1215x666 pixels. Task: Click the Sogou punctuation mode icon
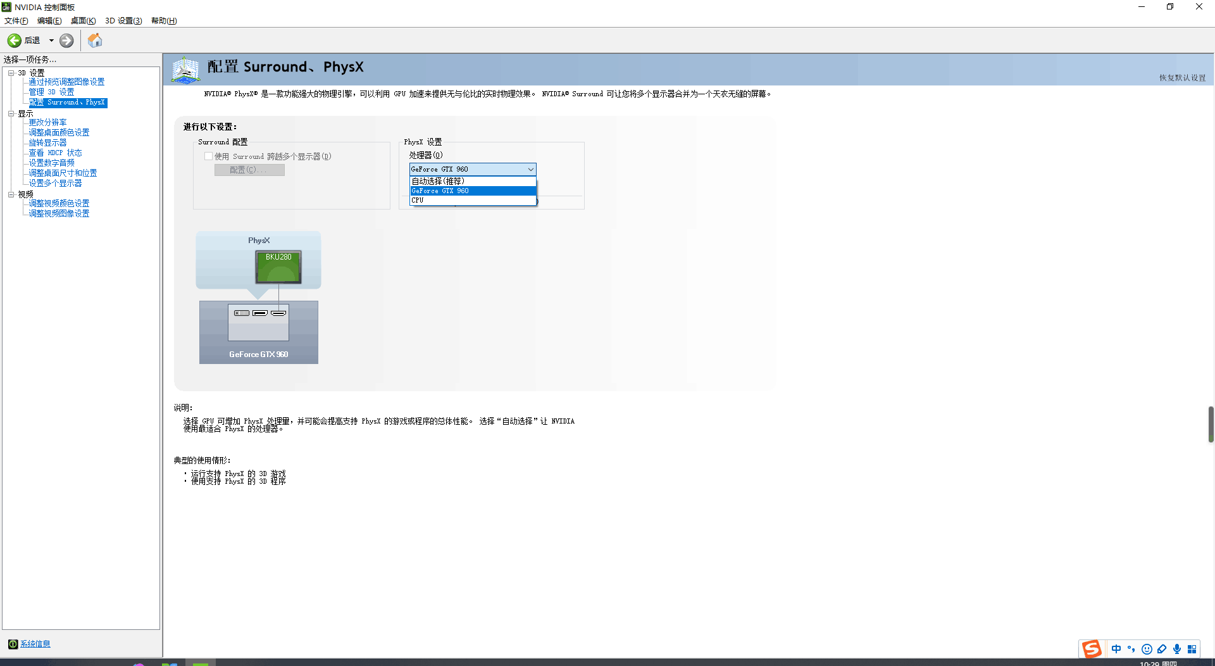pos(1131,649)
